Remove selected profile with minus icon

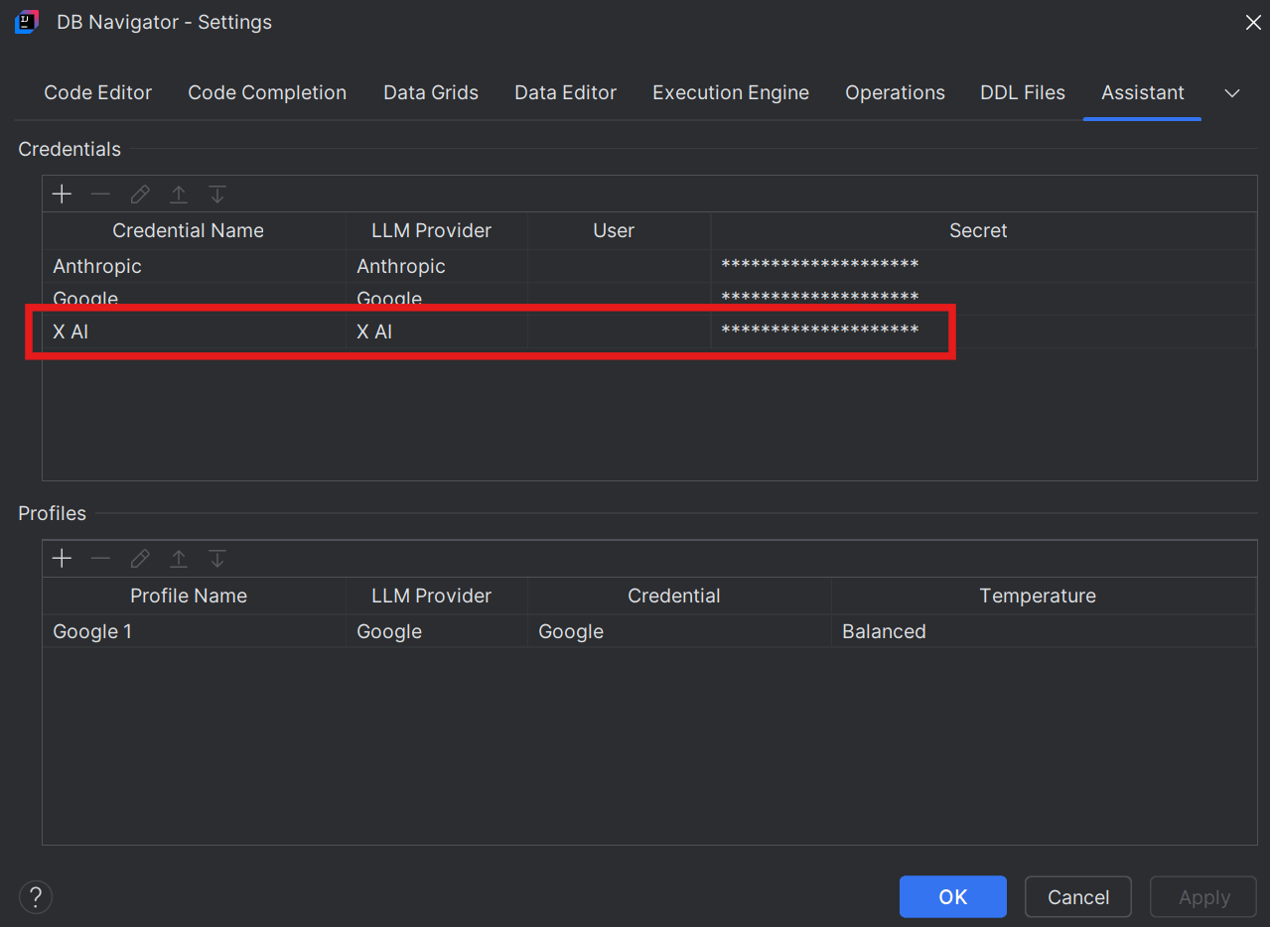tap(100, 559)
